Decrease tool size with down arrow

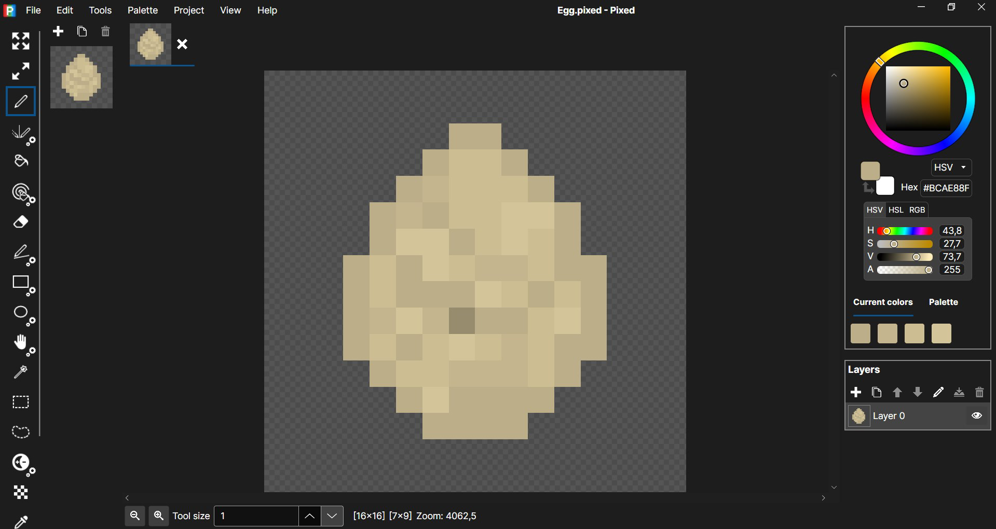[332, 516]
